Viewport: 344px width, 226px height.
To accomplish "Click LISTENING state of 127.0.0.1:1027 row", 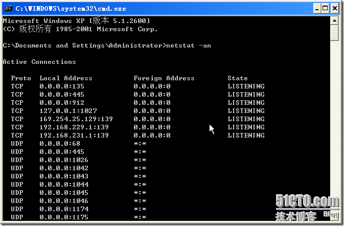I will coord(246,111).
